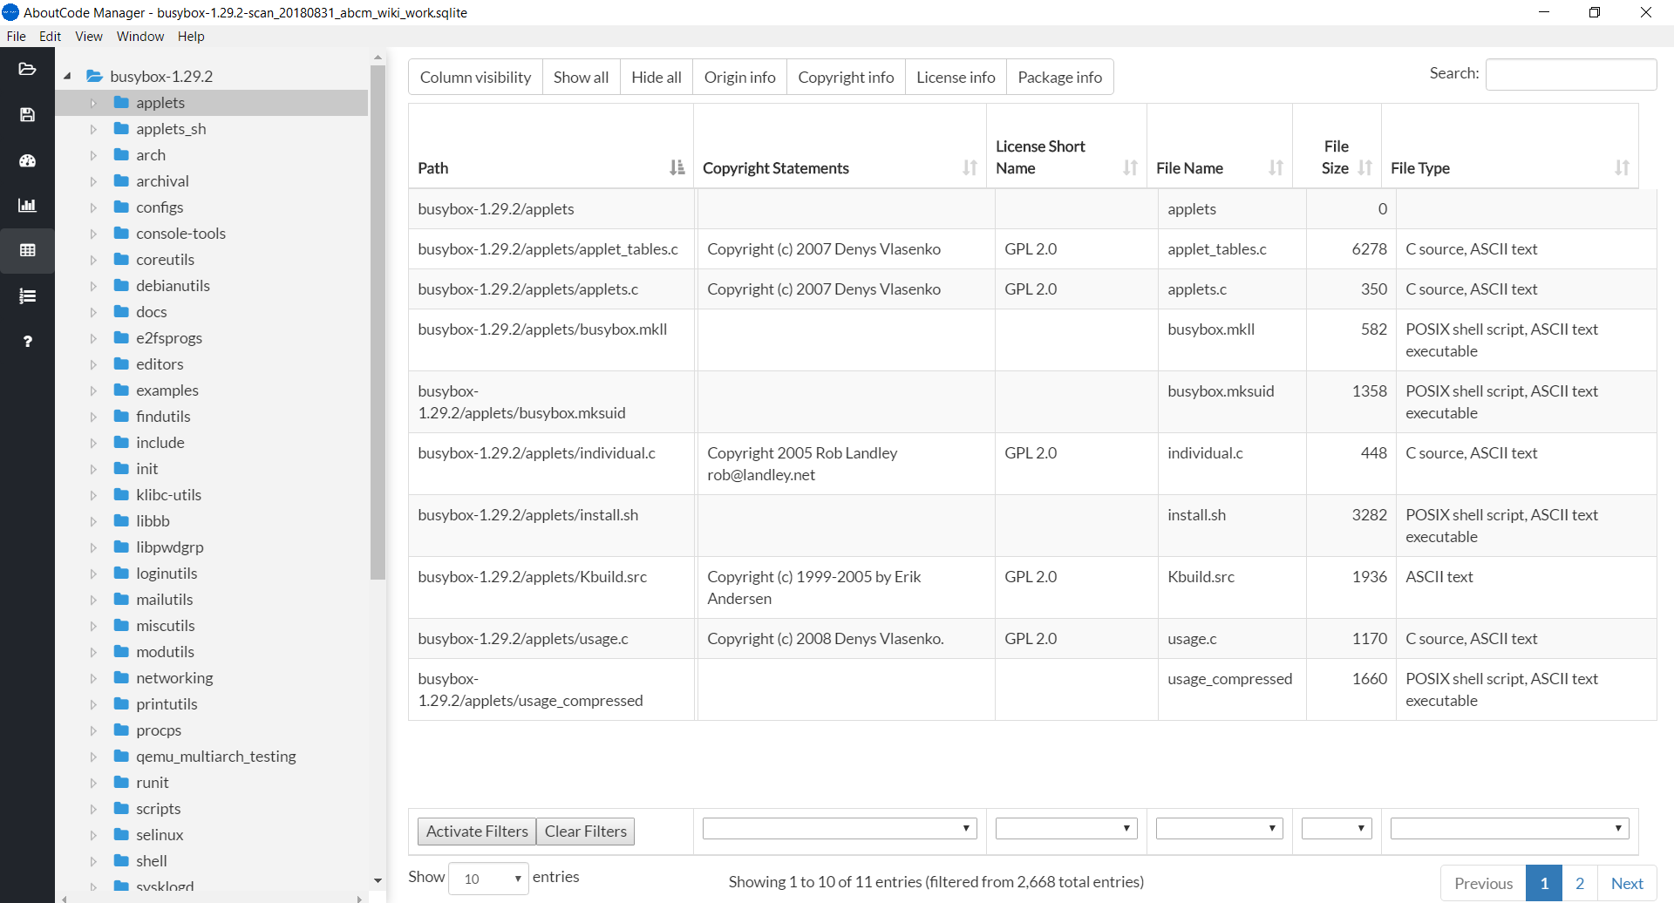
Task: Click the editors folder icon
Action: (121, 364)
